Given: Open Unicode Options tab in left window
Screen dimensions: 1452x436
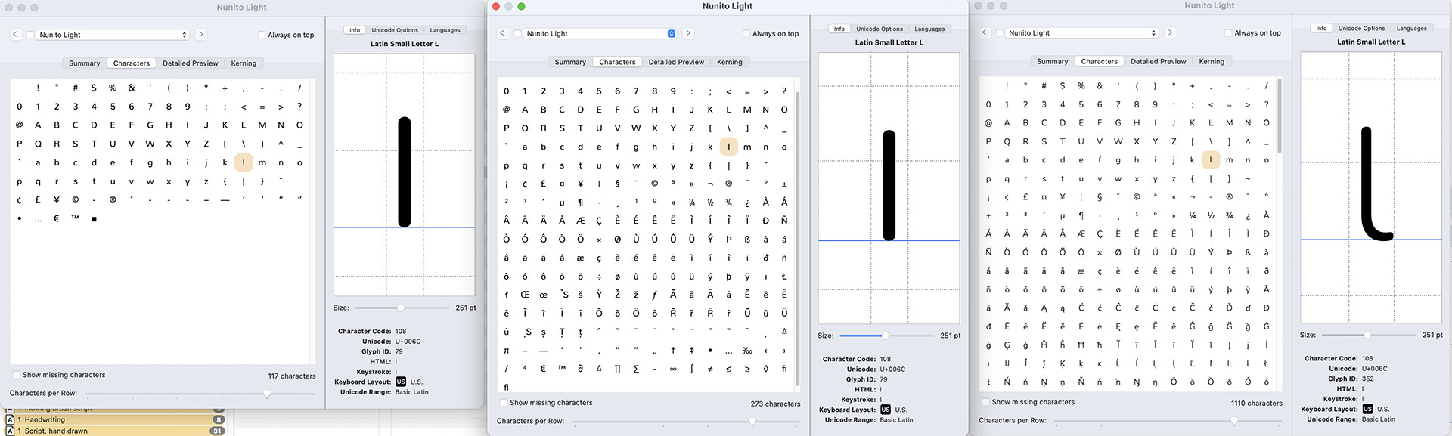Looking at the screenshot, I should [395, 30].
